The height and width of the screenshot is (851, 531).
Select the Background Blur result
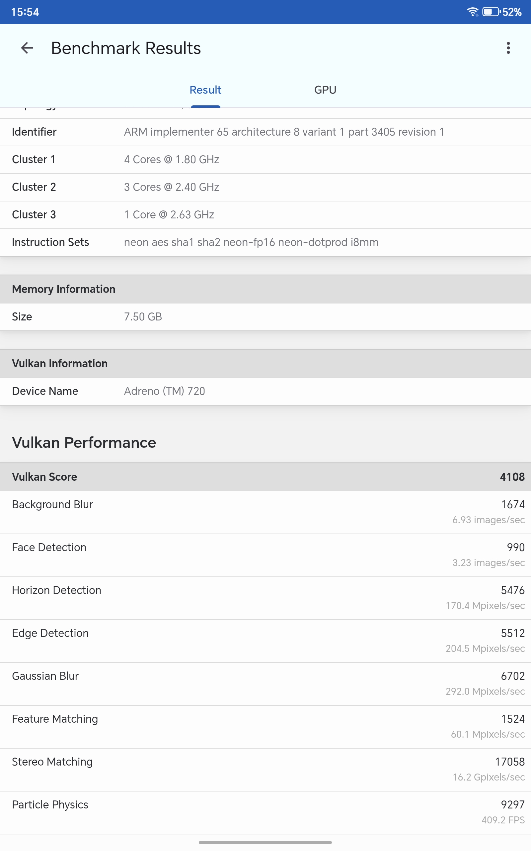point(265,512)
